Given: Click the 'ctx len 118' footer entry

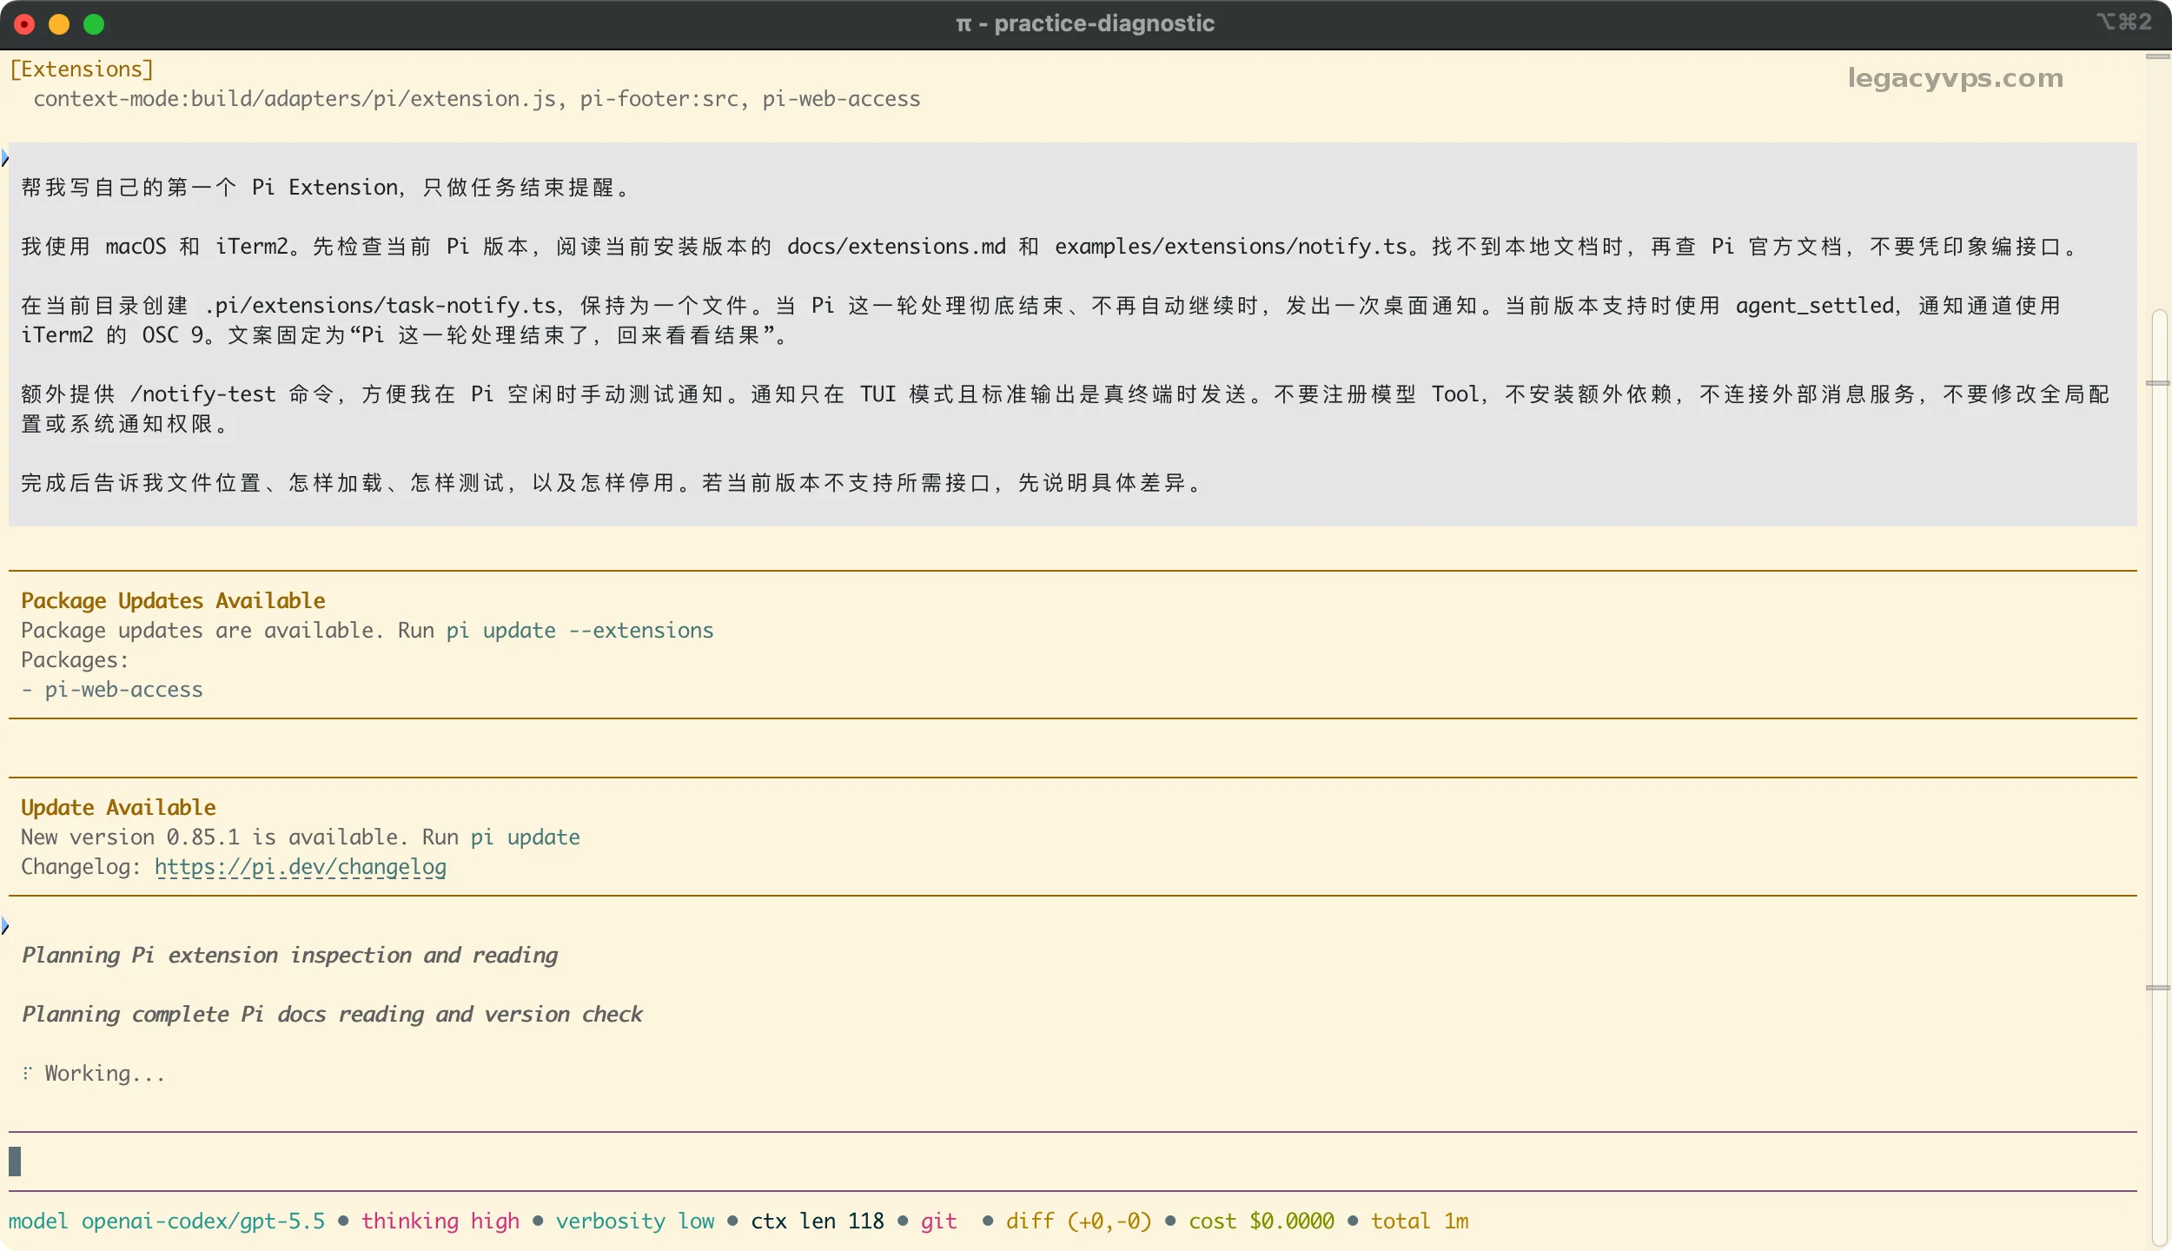Looking at the screenshot, I should pyautogui.click(x=818, y=1221).
